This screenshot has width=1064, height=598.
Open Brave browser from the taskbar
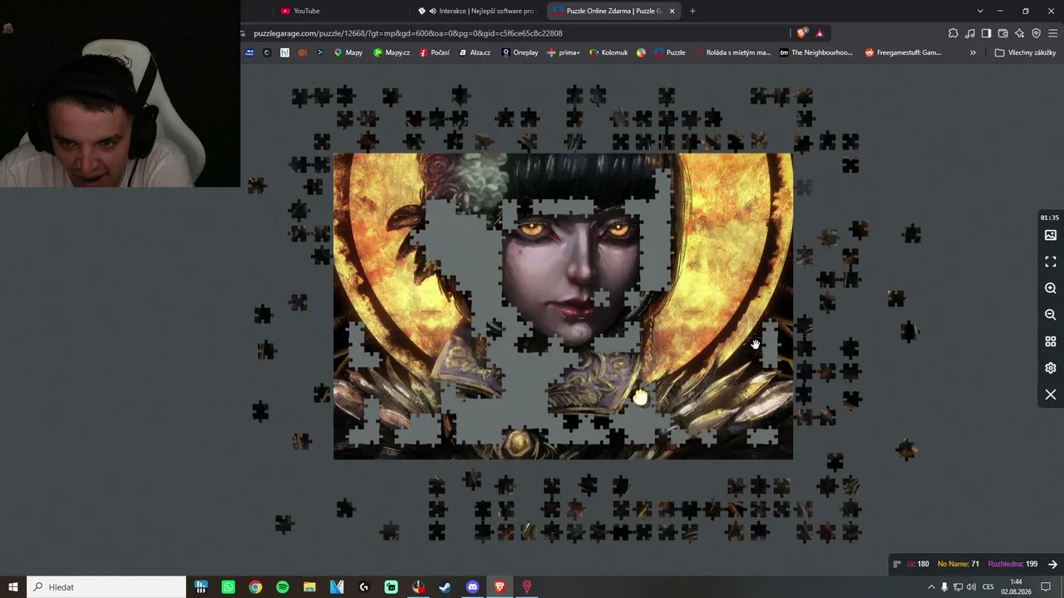[x=500, y=587]
